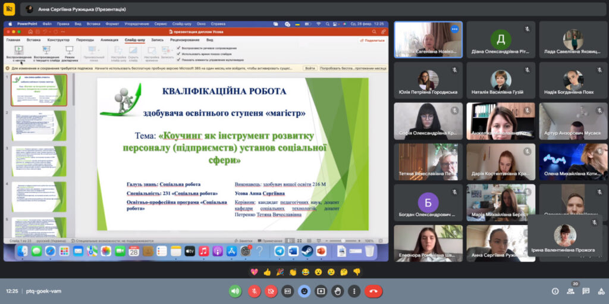Click Bogdan's participant tile with Б avatar

pyautogui.click(x=428, y=202)
